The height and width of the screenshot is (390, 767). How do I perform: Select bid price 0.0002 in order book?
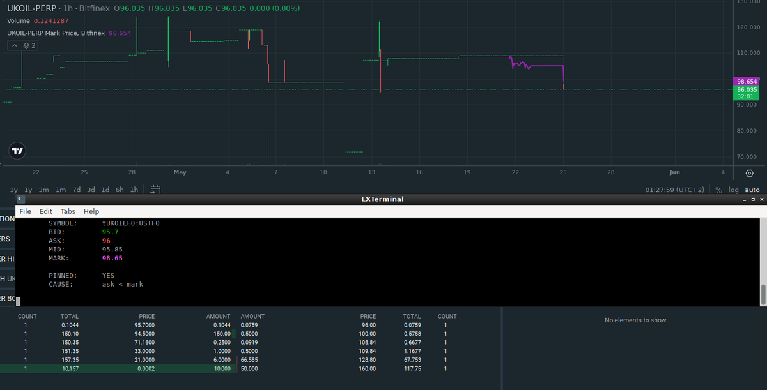tap(145, 368)
